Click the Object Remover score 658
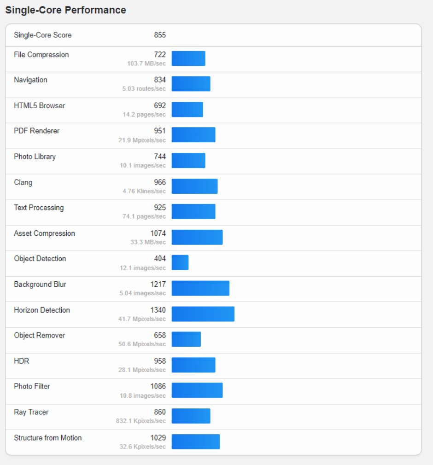This screenshot has height=465, width=433. 160,336
